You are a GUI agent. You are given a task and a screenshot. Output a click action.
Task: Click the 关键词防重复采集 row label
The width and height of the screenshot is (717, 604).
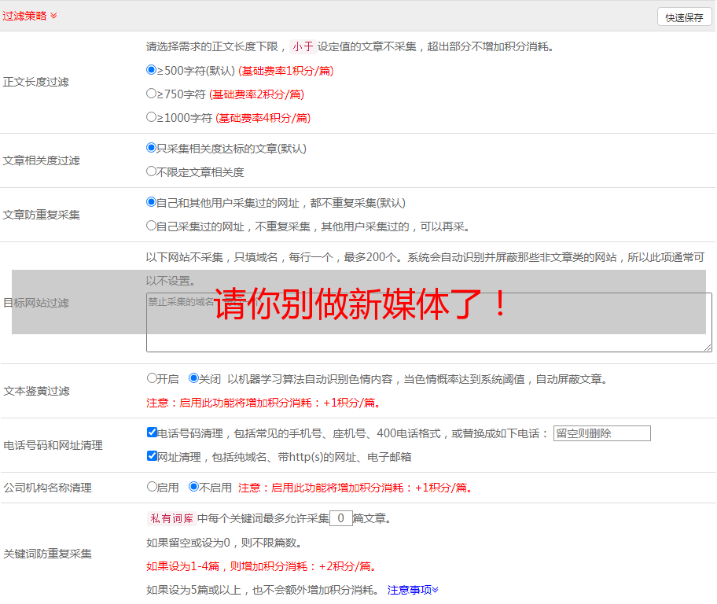coord(47,554)
